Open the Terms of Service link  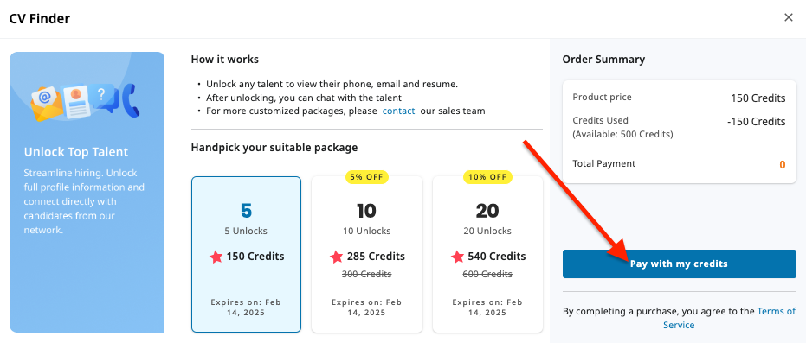point(729,318)
